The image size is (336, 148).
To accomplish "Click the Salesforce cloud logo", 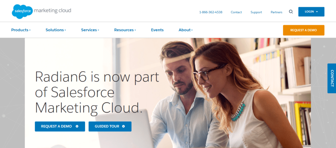I will pyautogui.click(x=22, y=11).
